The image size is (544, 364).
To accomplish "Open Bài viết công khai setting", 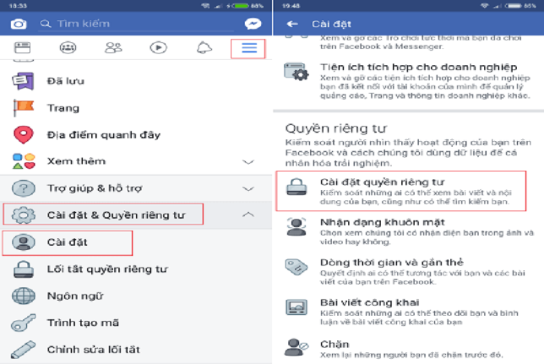I will tap(369, 302).
